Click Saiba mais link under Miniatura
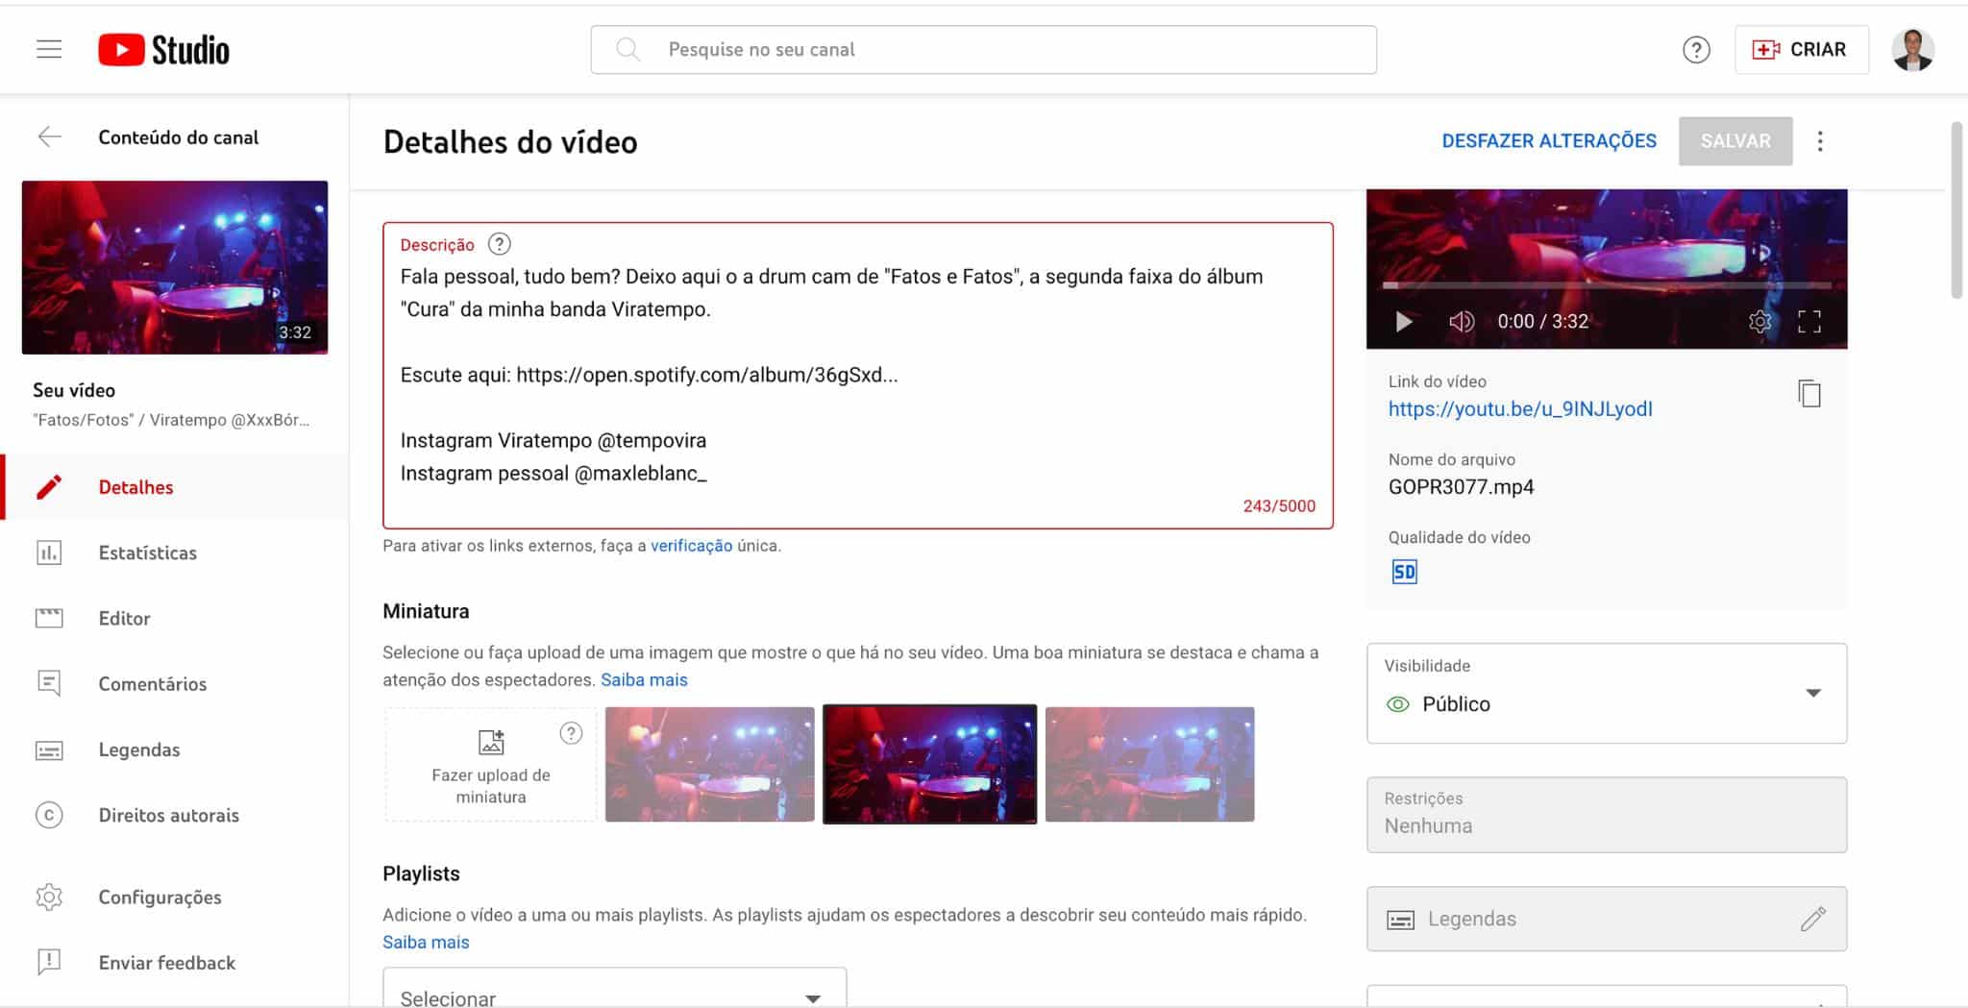Screen dimensions: 1968x1008 (x=644, y=680)
